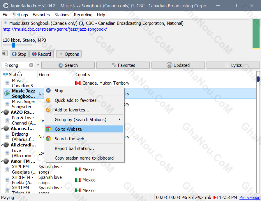Click the group icon for Amor FM
Image resolution: width=261 pixels, height=201 pixels.
click(6, 161)
